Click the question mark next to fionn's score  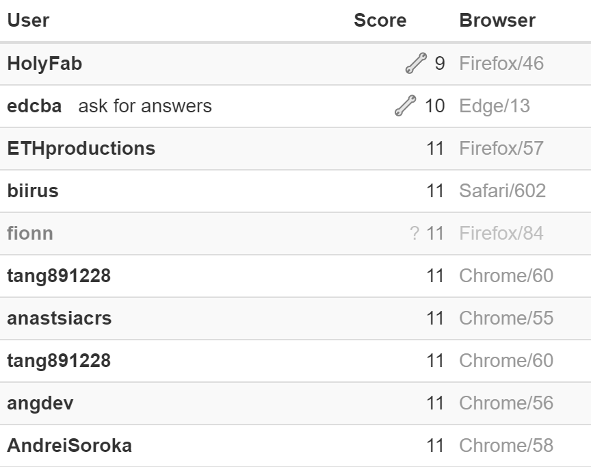coord(415,233)
